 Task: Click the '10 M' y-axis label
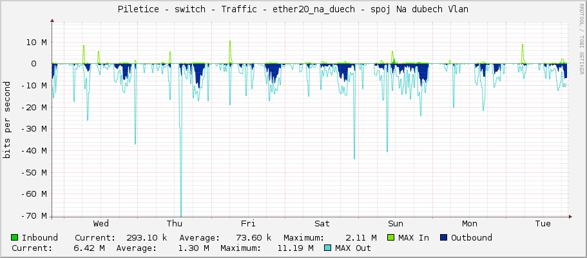(x=36, y=42)
